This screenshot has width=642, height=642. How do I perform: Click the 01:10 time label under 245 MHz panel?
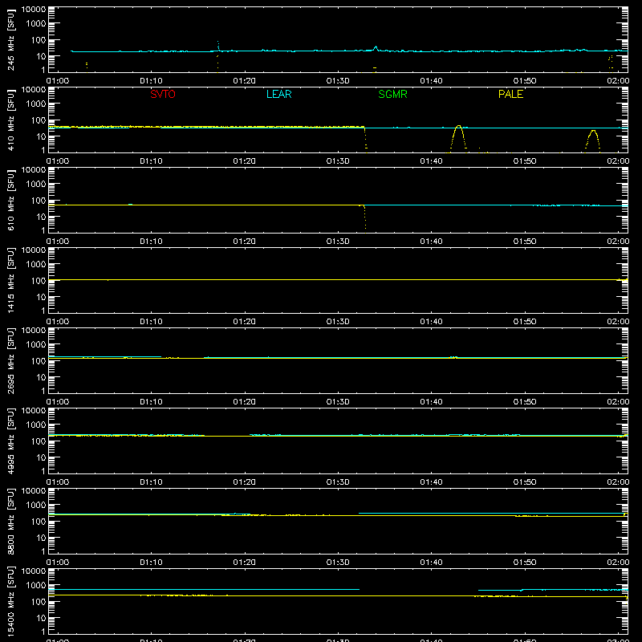click(x=151, y=81)
